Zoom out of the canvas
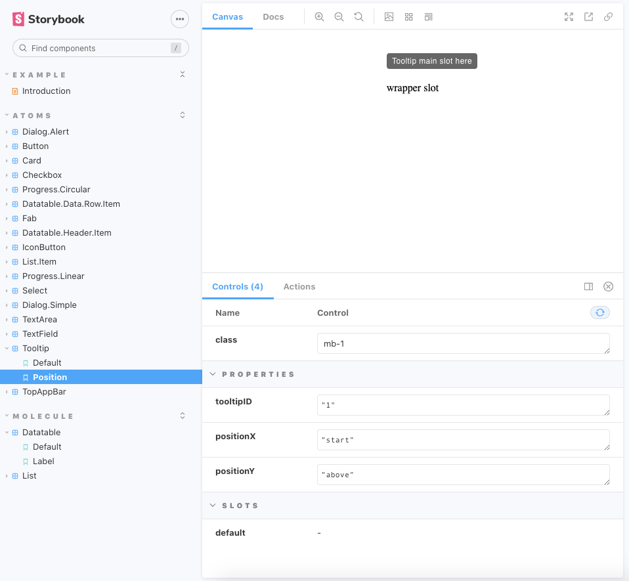The height and width of the screenshot is (581, 629). (x=339, y=17)
